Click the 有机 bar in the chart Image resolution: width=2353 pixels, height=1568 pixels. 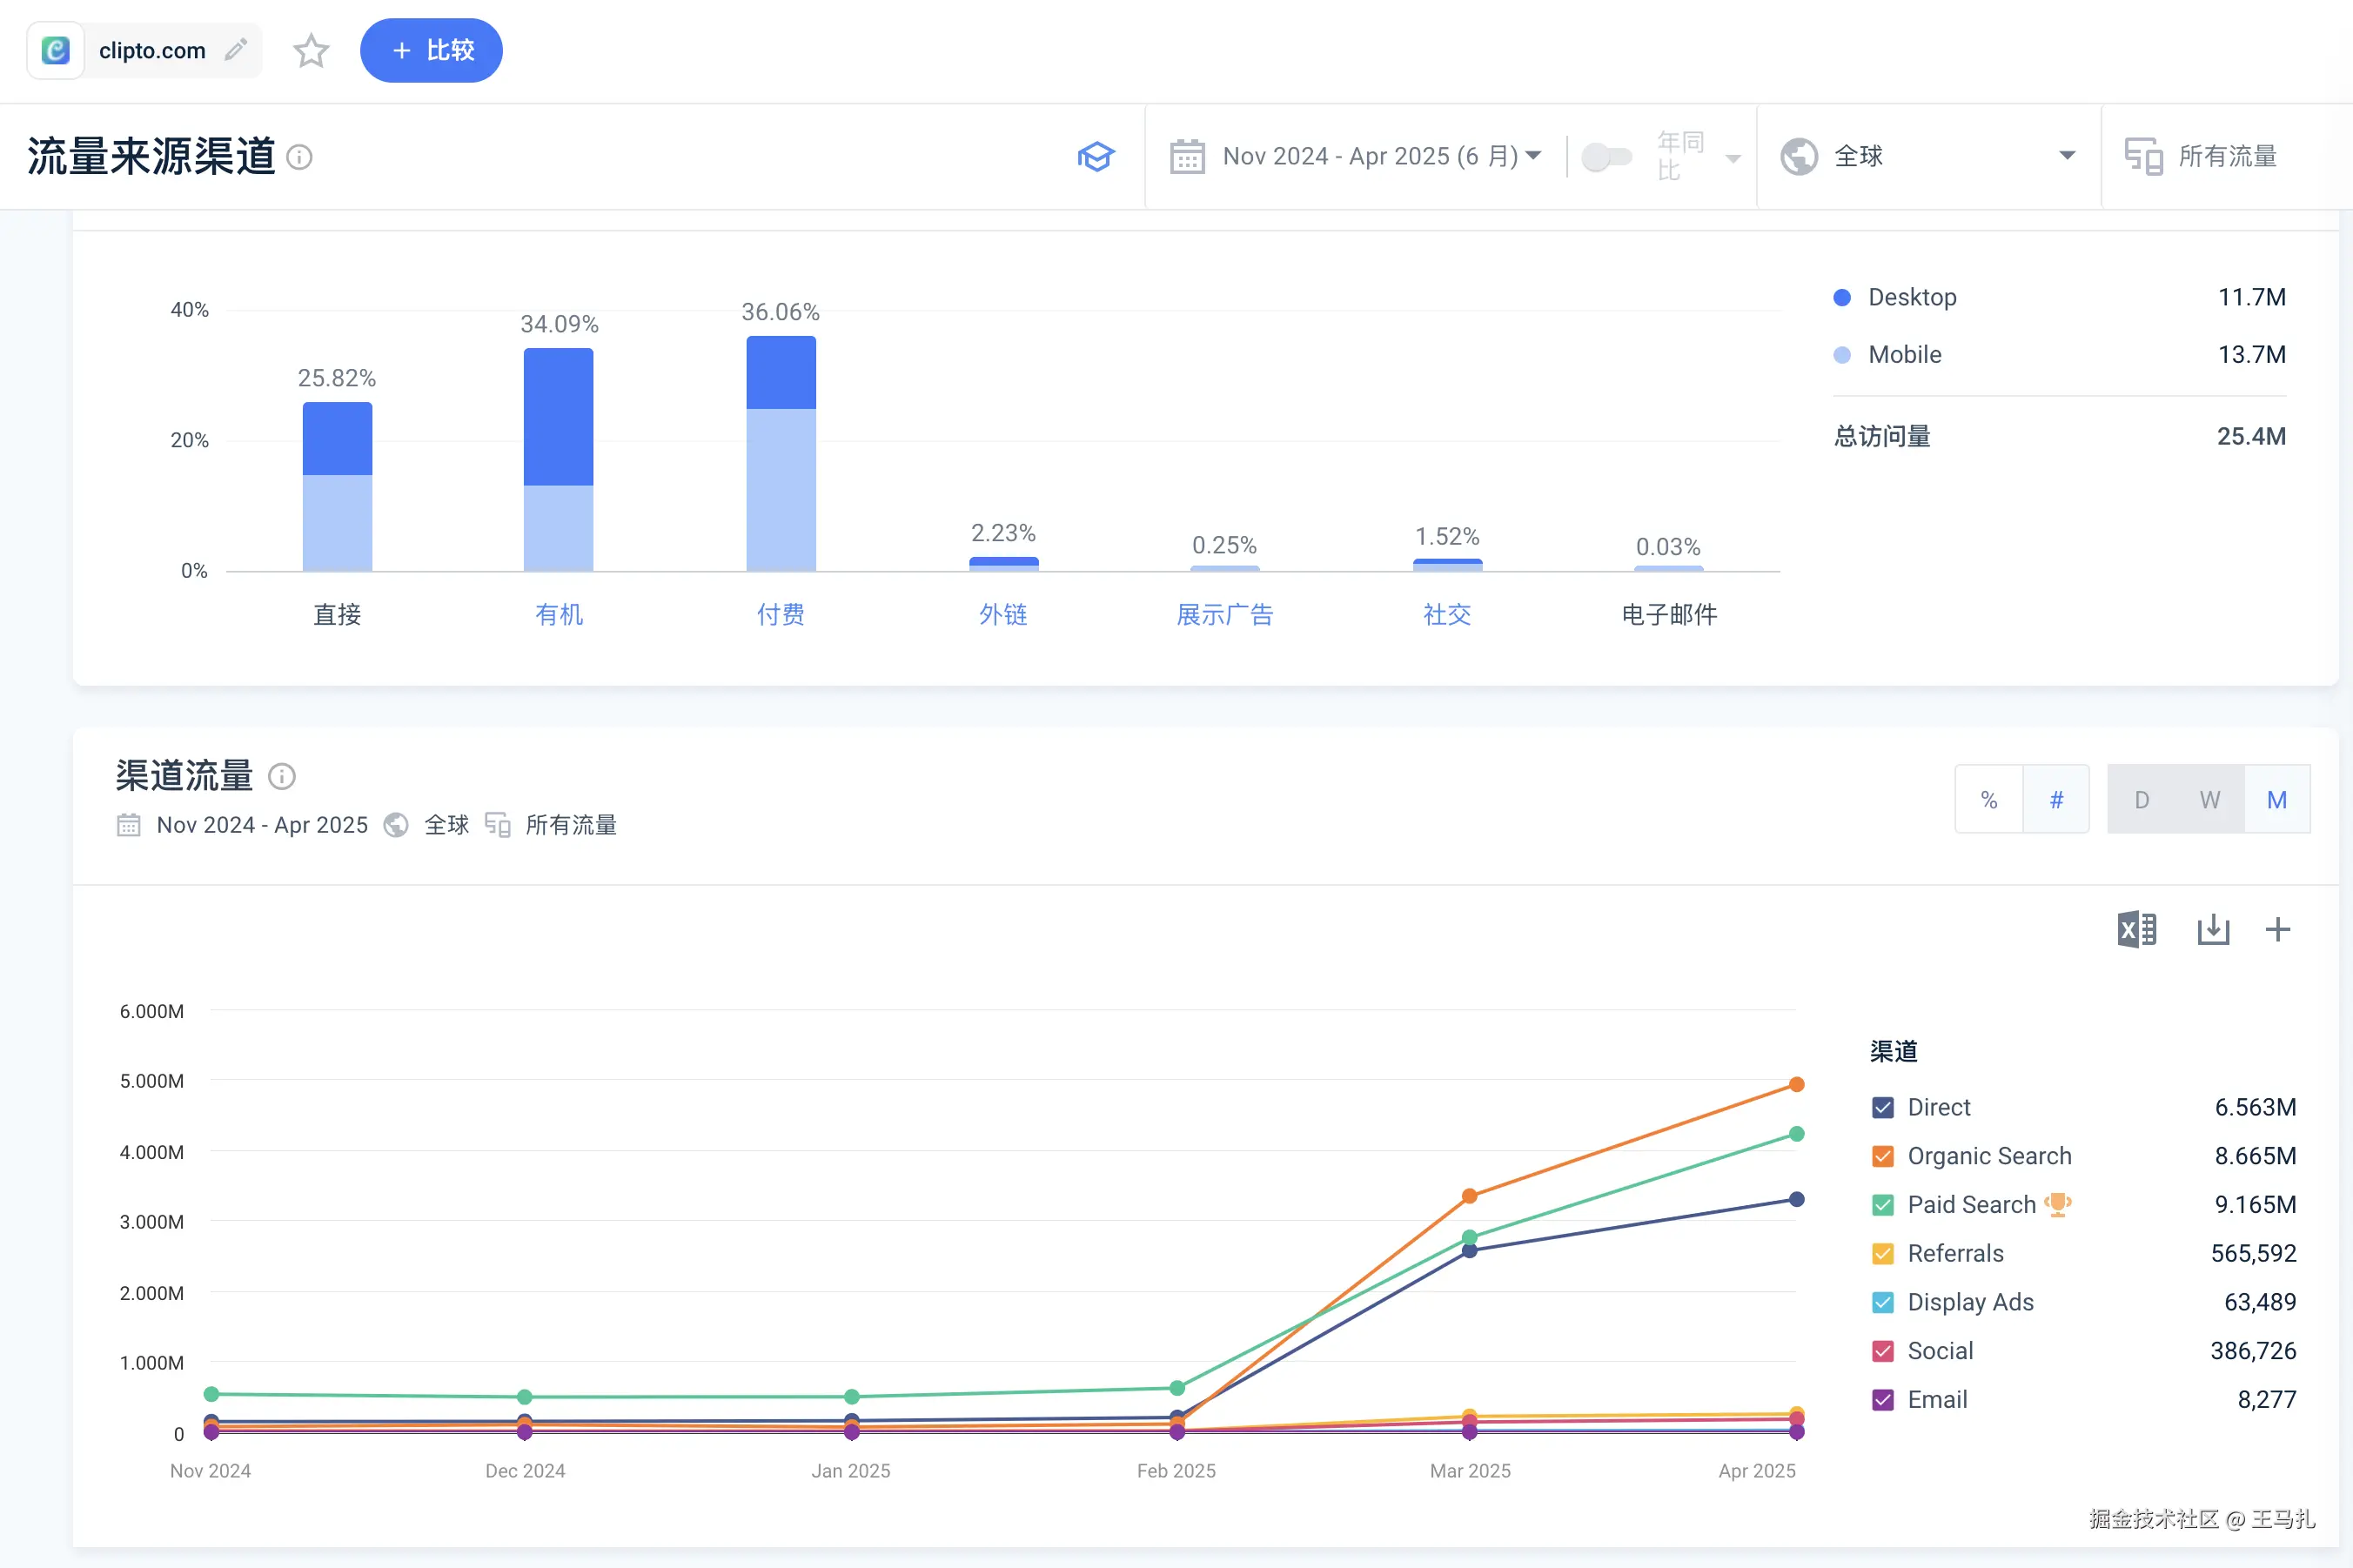point(558,460)
